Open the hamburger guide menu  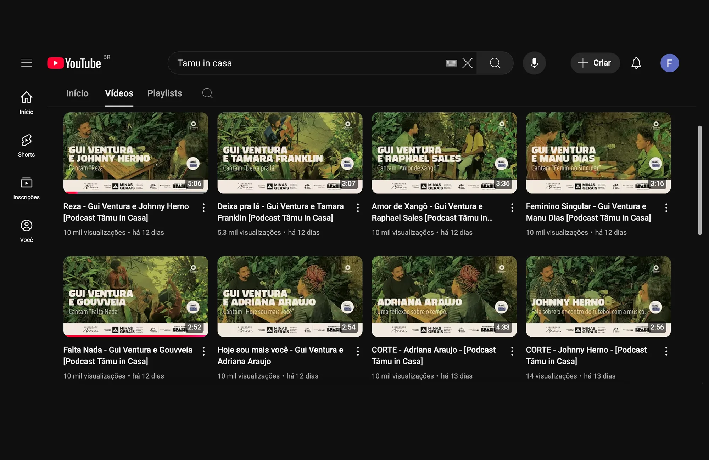point(27,63)
